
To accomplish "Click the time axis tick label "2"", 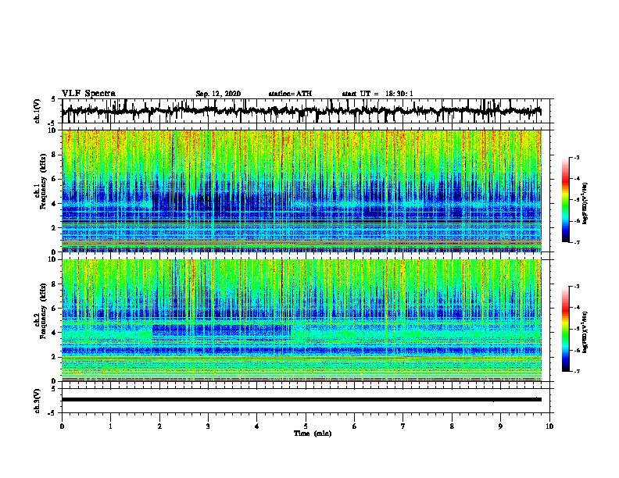I will pyautogui.click(x=159, y=426).
